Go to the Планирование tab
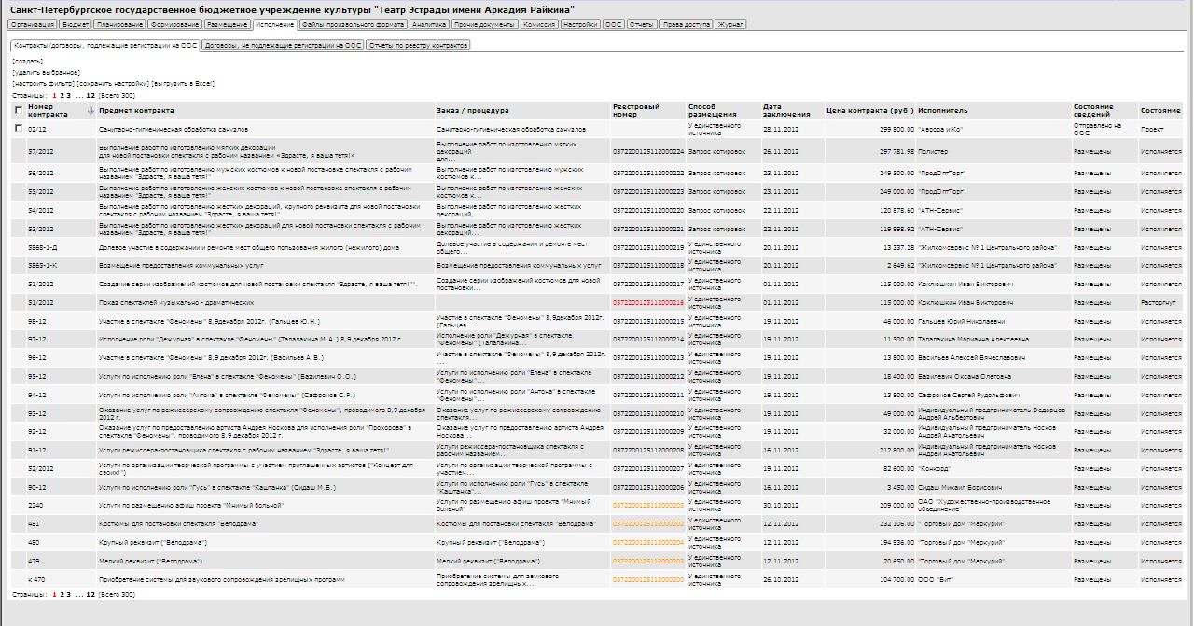Viewport: 1194px width, 626px height. point(121,24)
